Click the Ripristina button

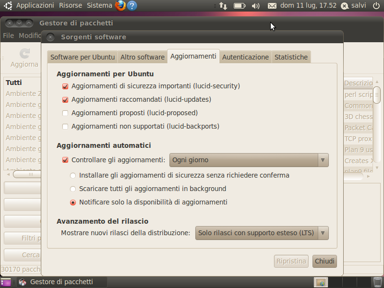pos(291,261)
